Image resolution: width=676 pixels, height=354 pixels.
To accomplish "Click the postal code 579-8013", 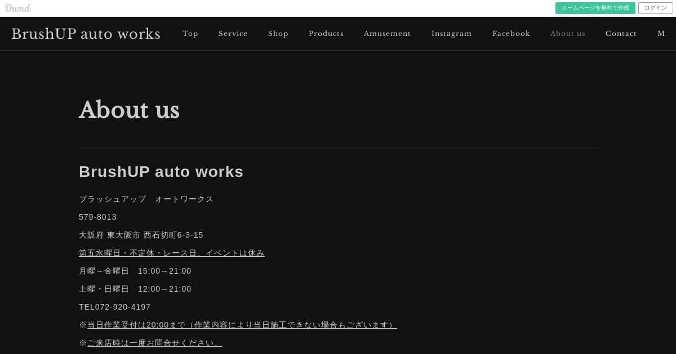I will pos(97,217).
